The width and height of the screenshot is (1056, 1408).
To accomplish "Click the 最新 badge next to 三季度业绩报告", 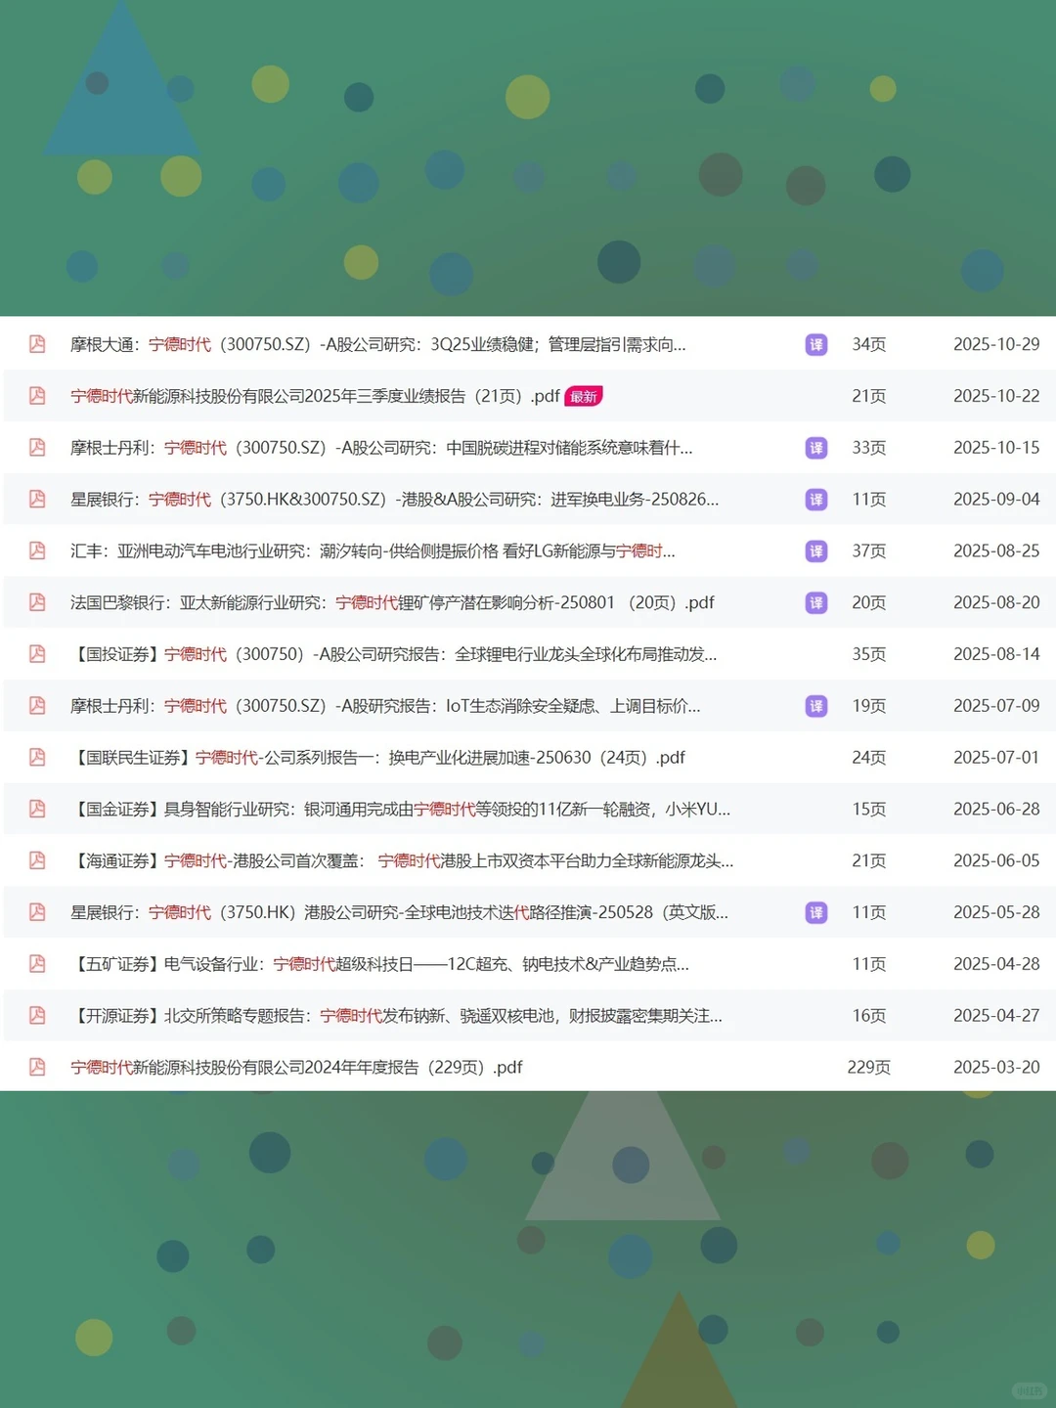I will point(584,396).
